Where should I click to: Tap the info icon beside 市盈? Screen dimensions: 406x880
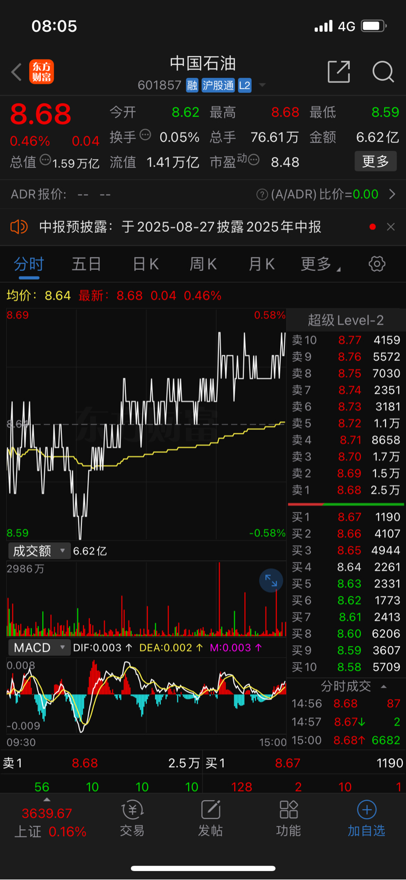coord(254,159)
